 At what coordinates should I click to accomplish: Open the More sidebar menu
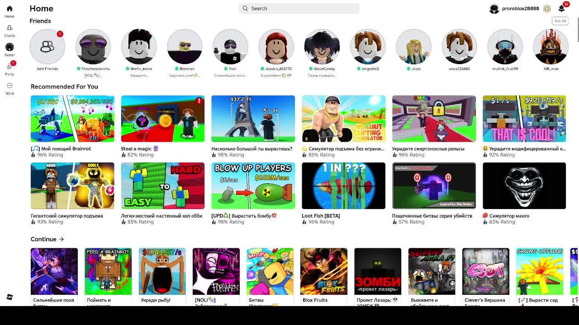9,85
